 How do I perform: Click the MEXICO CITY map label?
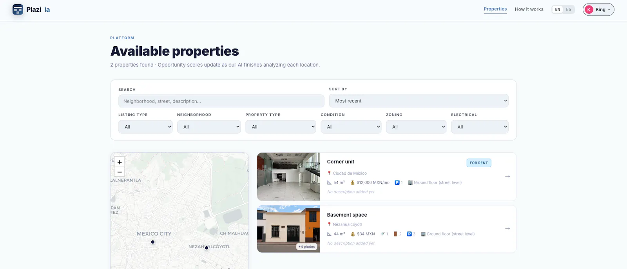154,234
